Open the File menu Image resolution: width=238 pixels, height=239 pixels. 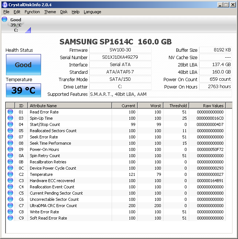click(x=6, y=12)
